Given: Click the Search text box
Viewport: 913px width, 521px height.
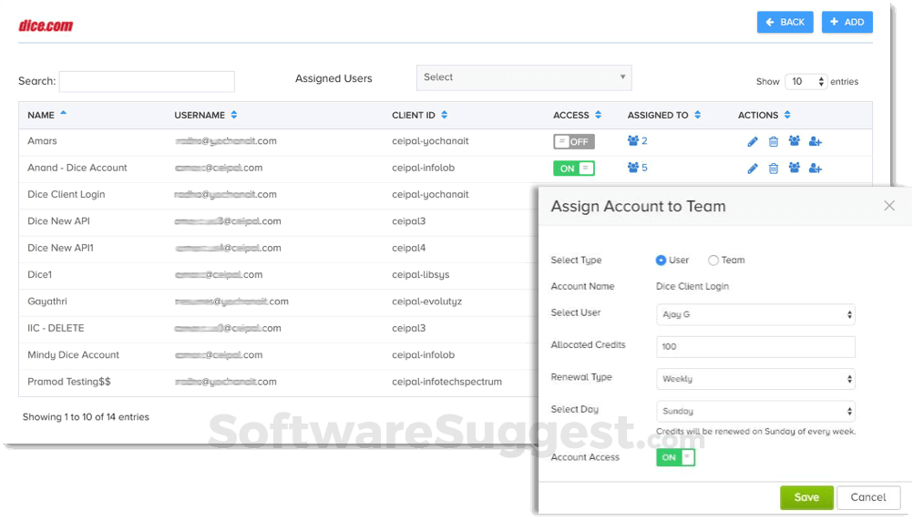Looking at the screenshot, I should coord(147,82).
